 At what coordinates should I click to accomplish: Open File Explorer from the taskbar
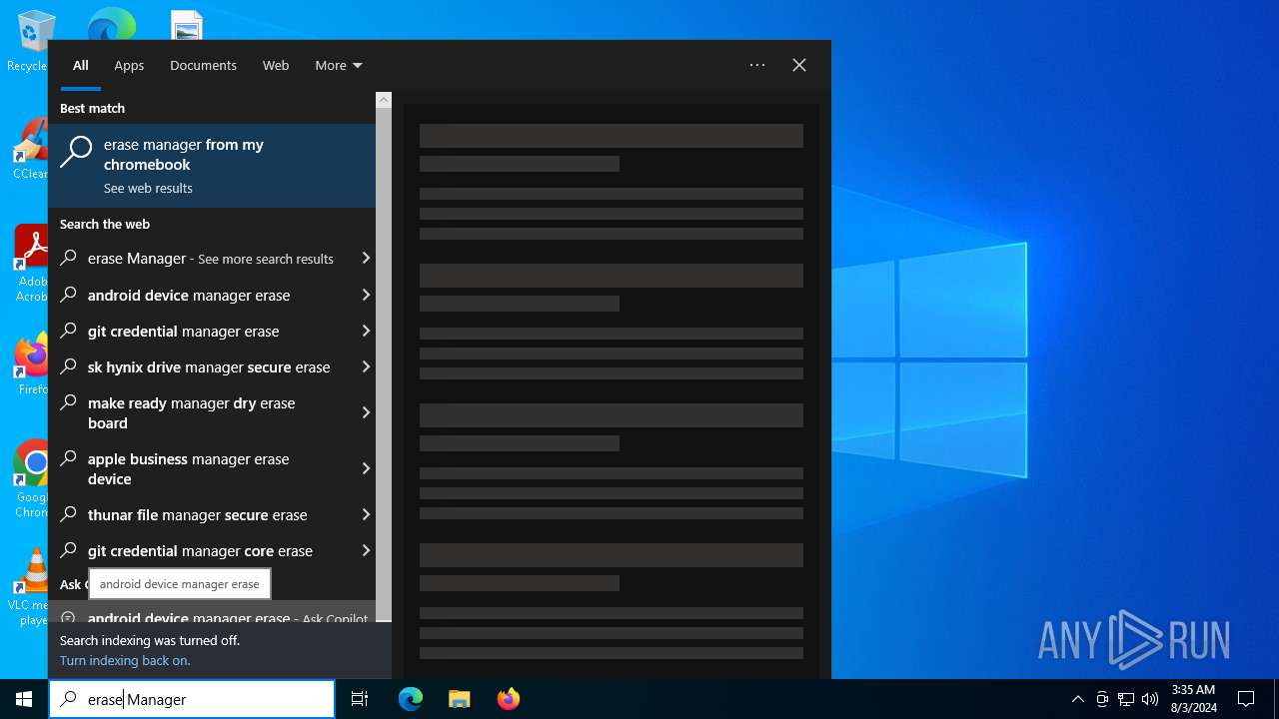pos(459,699)
